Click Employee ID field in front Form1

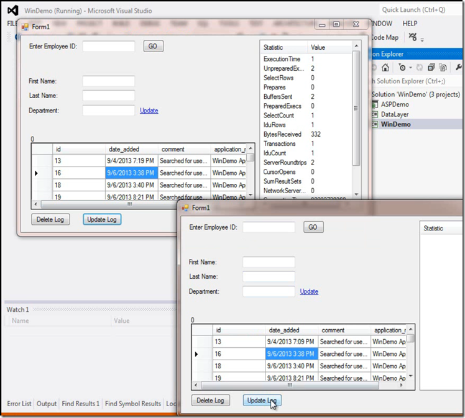269,227
